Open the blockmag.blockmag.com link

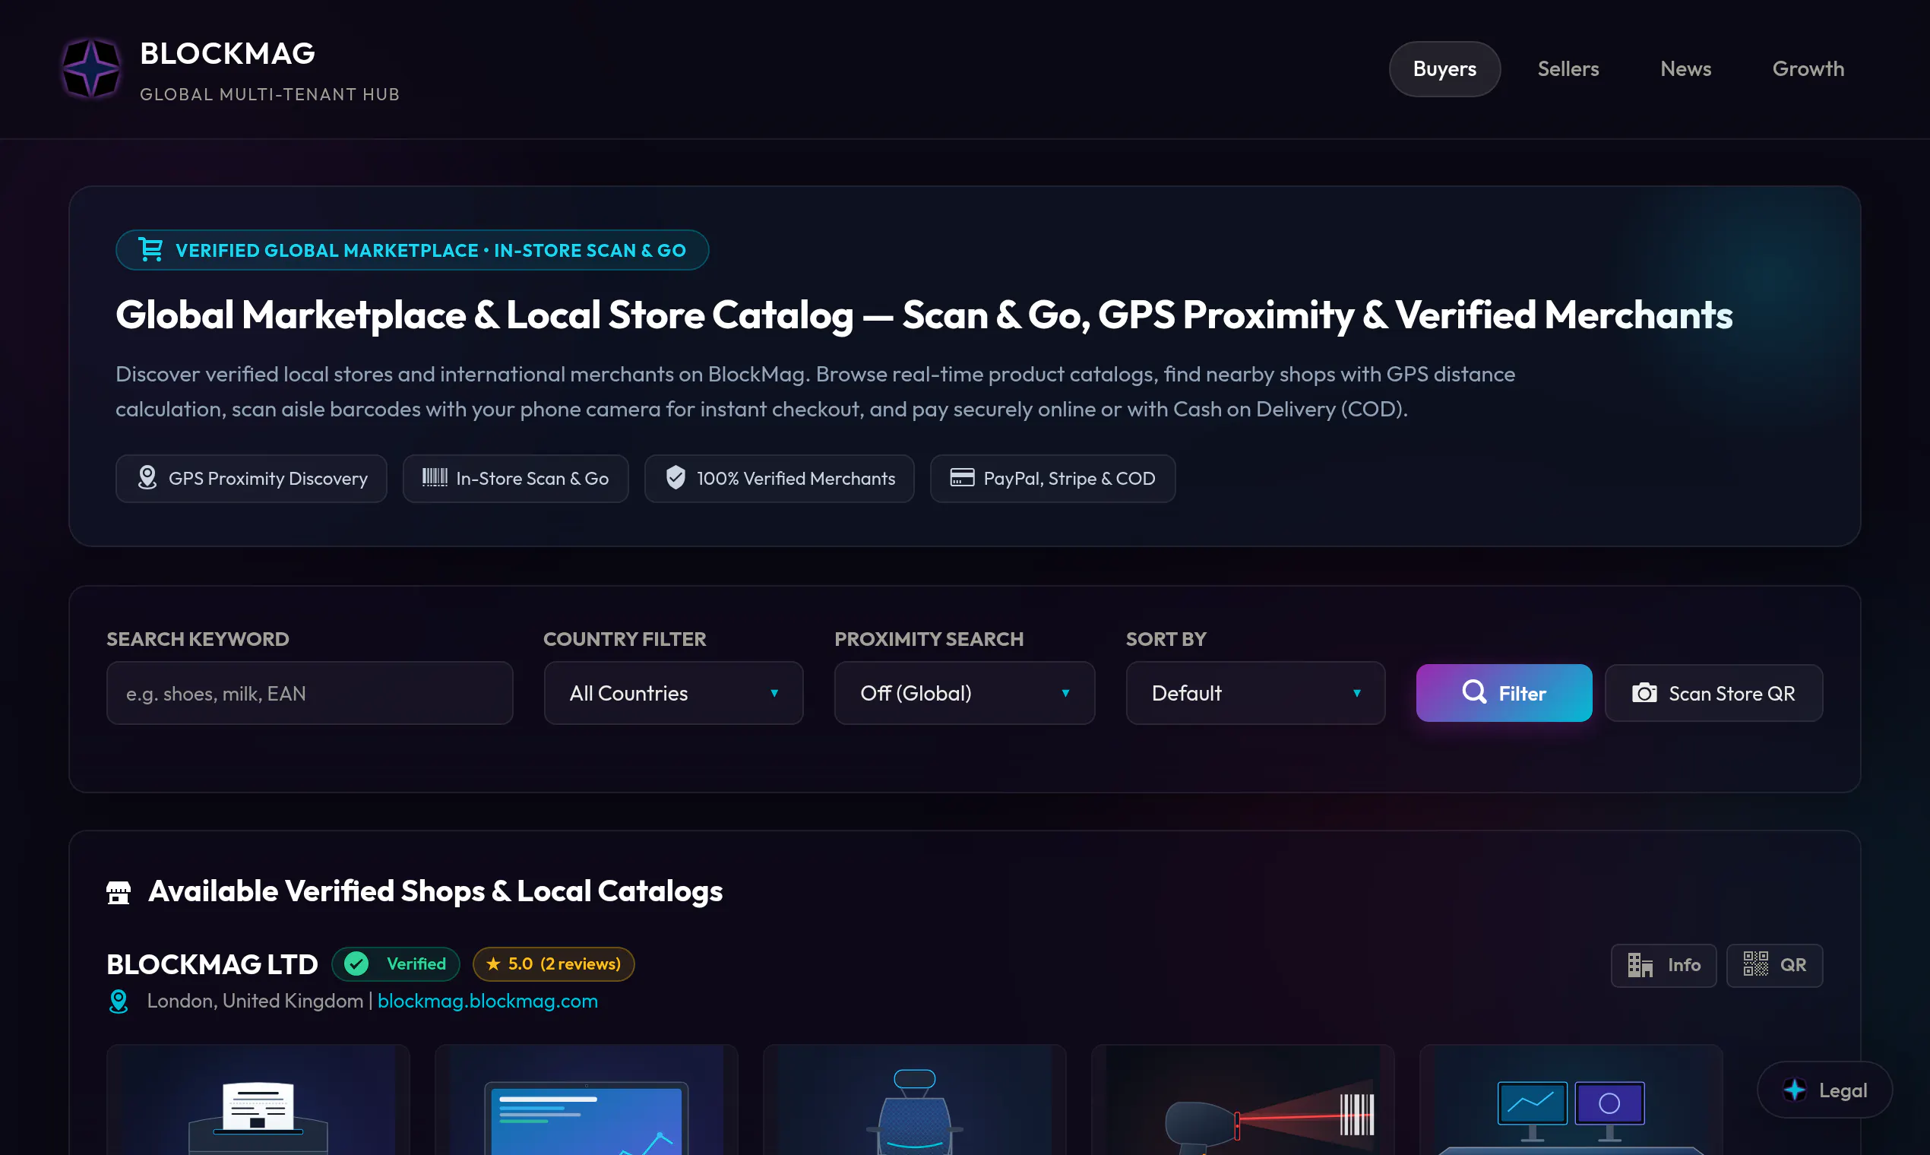487,1002
